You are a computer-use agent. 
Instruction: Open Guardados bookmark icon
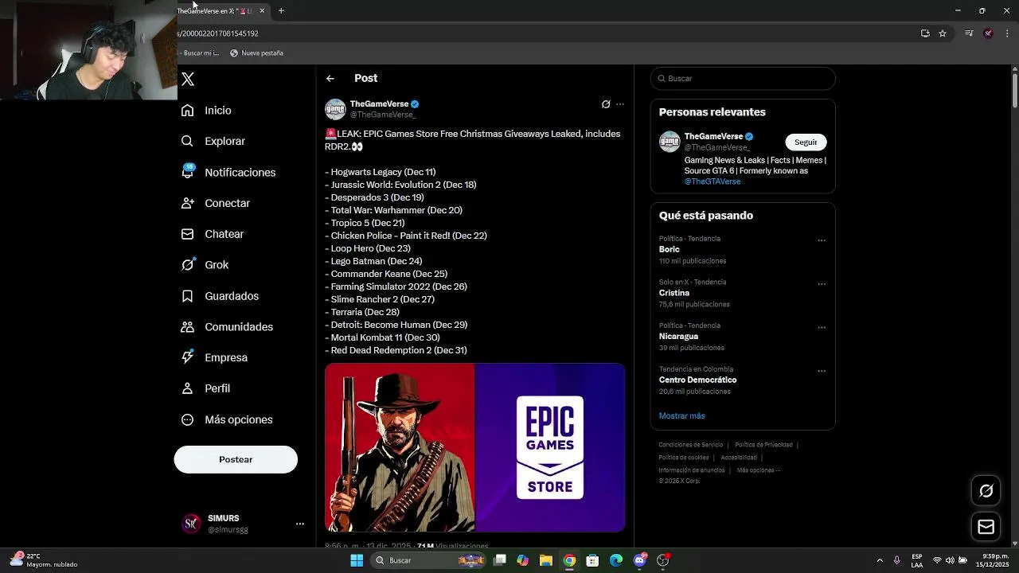click(x=187, y=296)
